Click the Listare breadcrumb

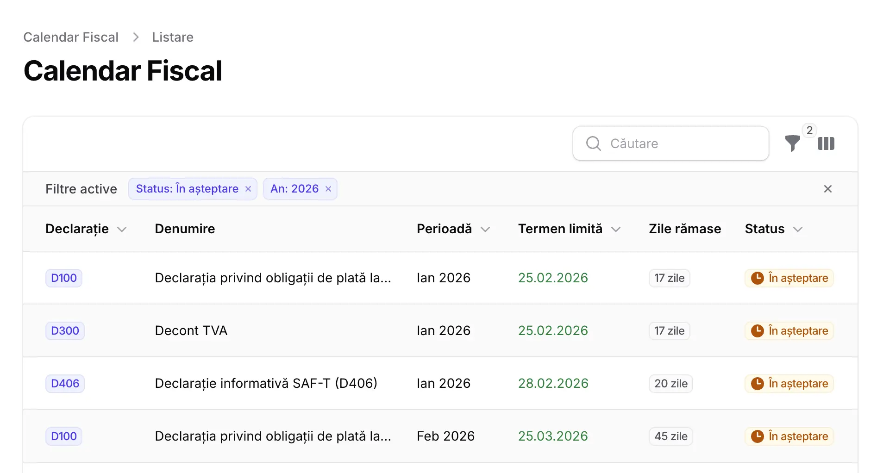pyautogui.click(x=173, y=37)
